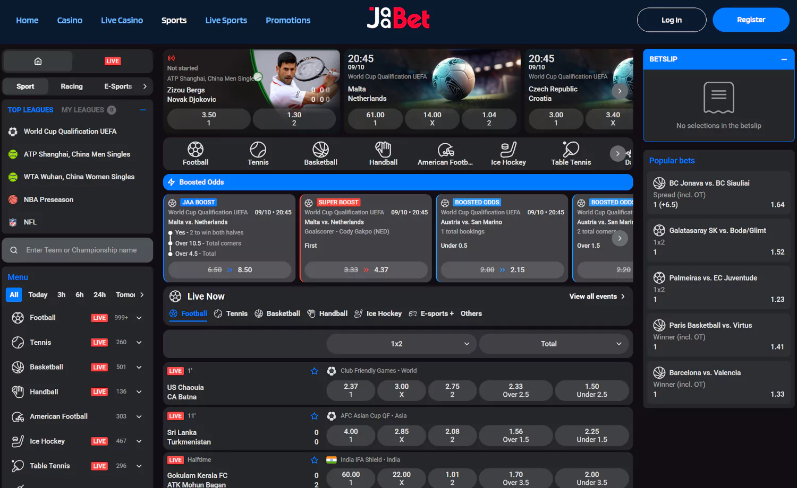The height and width of the screenshot is (488, 797).
Task: Expand Football in the menu
Action: pyautogui.click(x=139, y=318)
